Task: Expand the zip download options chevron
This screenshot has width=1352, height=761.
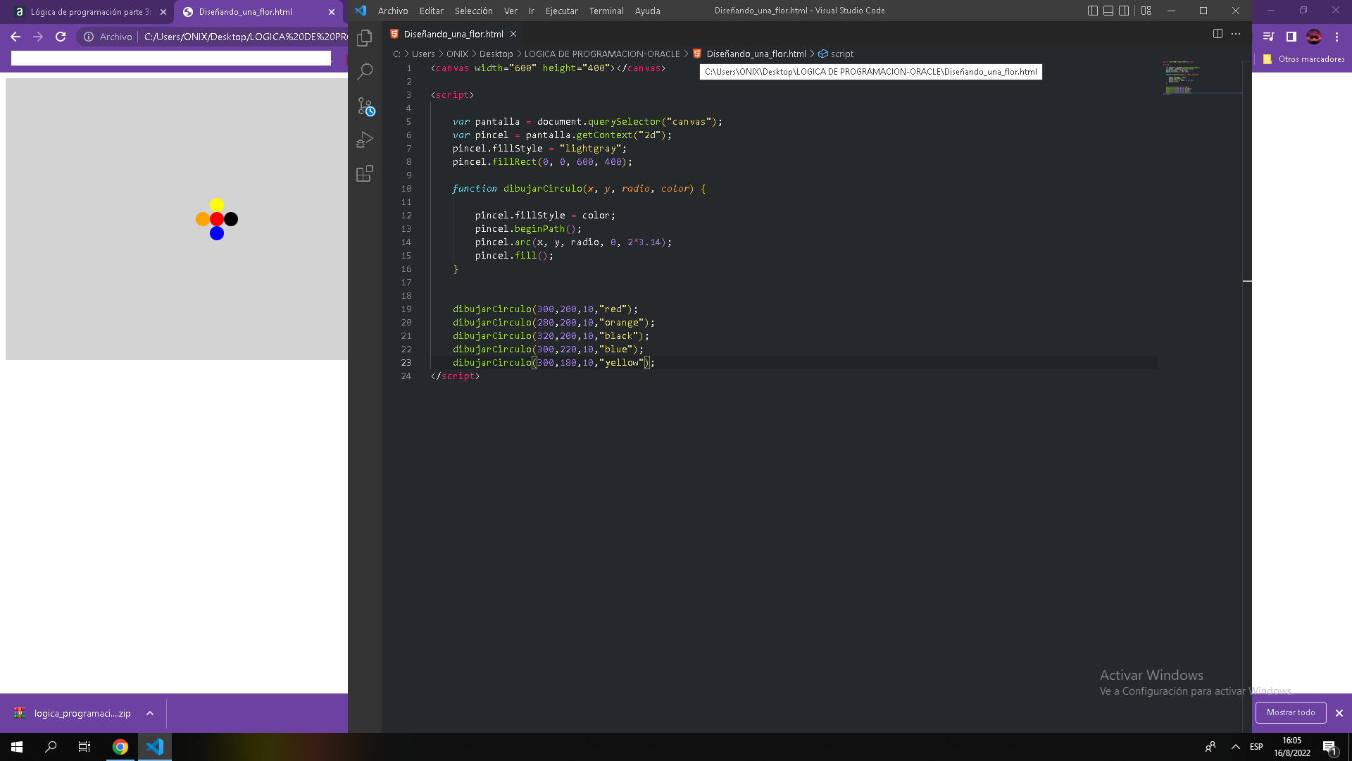Action: click(150, 713)
